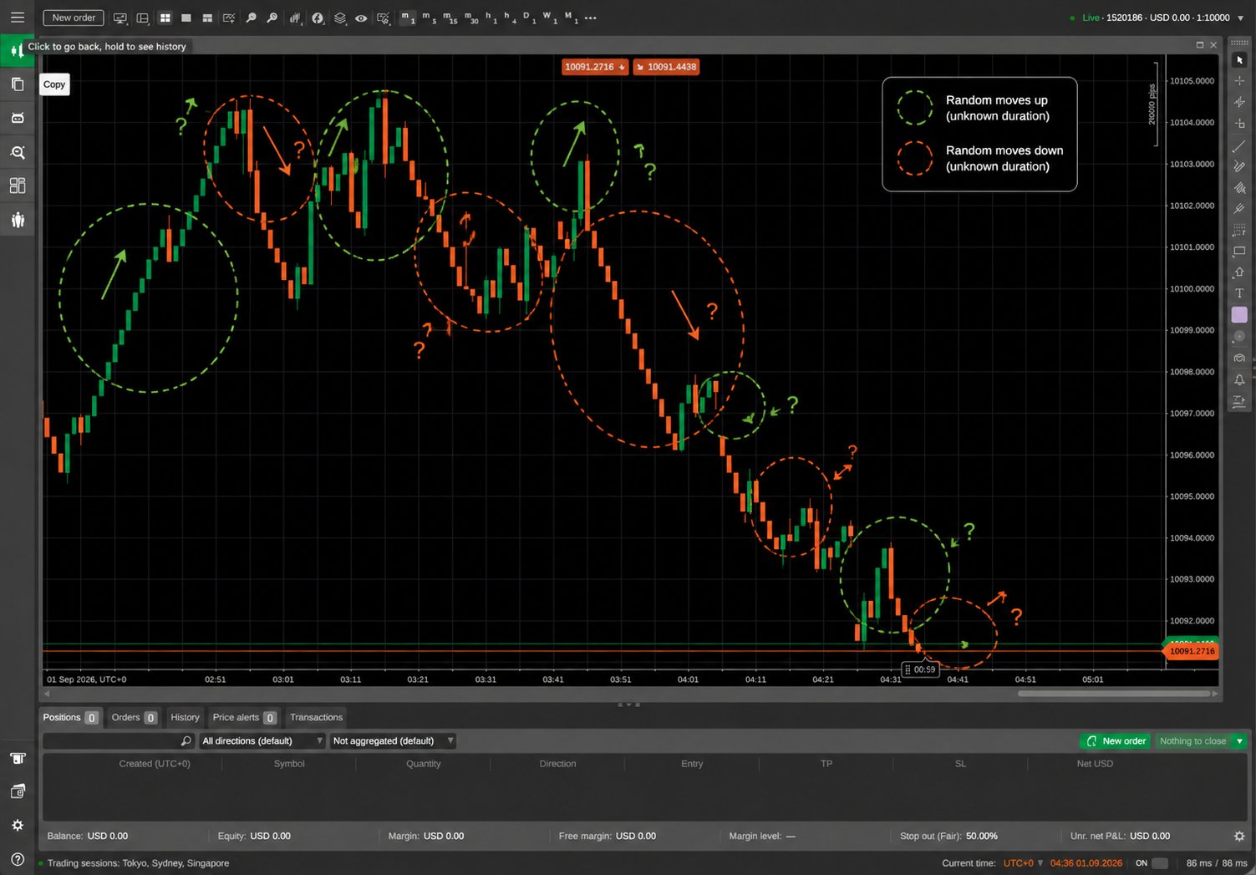Select the D1 timeframe
The height and width of the screenshot is (875, 1256).
pos(528,18)
